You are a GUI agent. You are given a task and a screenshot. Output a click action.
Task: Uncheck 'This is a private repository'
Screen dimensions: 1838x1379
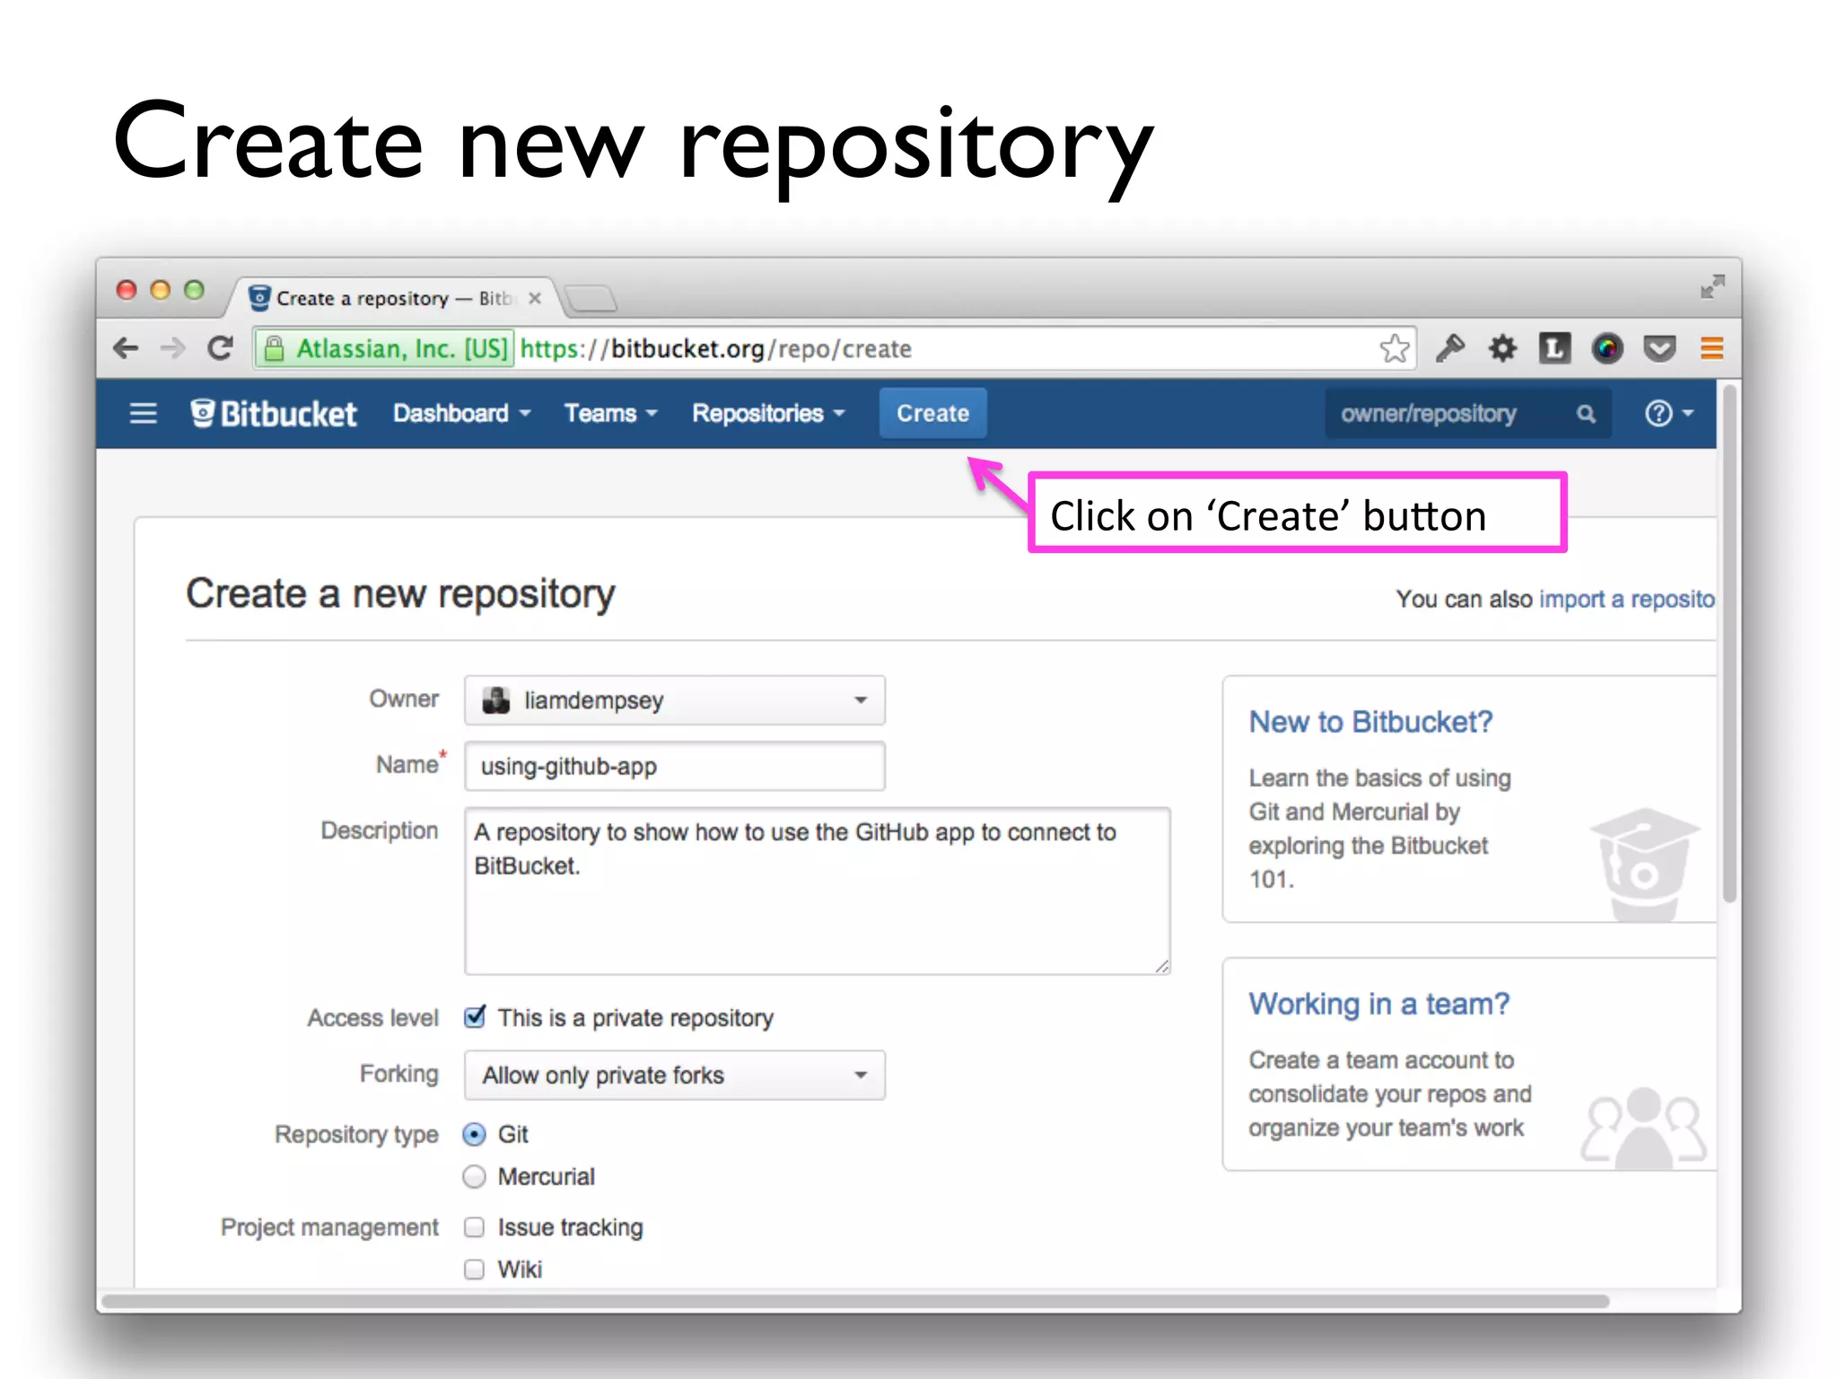475,1017
